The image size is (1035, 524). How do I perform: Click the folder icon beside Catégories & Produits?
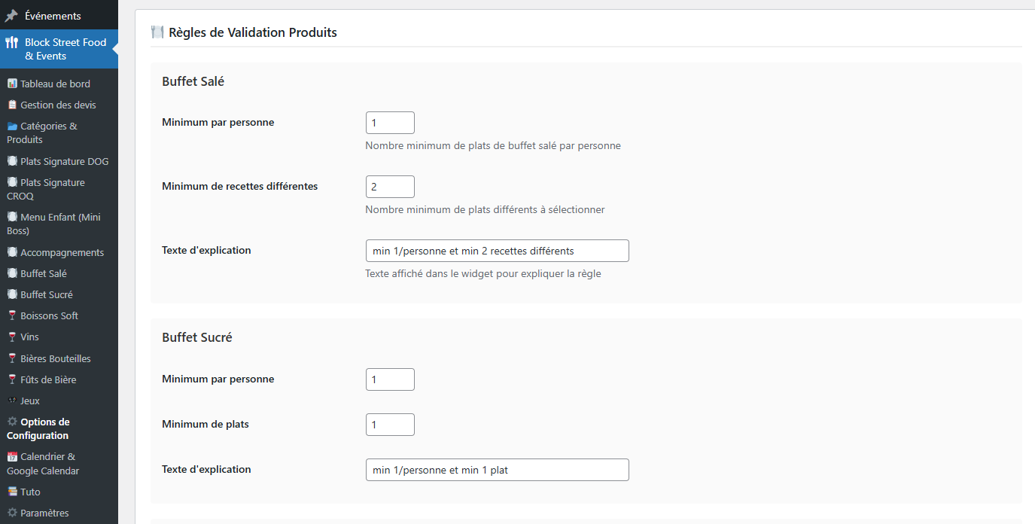tap(12, 126)
